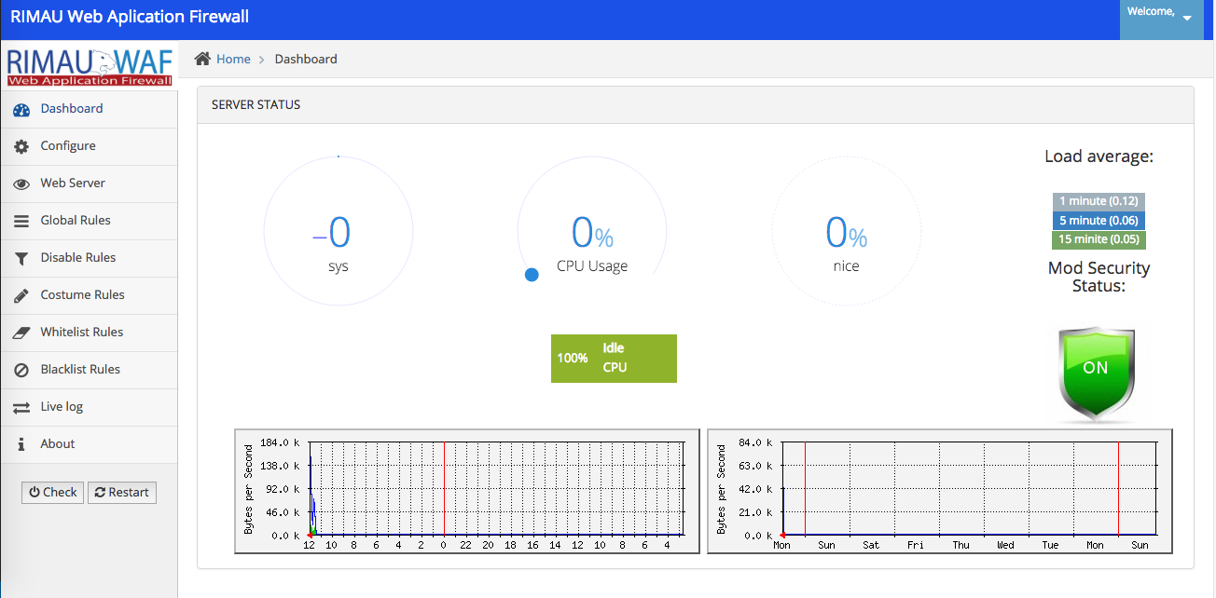Open the Configure menu item
Screen dimensions: 1216x598
coord(89,146)
